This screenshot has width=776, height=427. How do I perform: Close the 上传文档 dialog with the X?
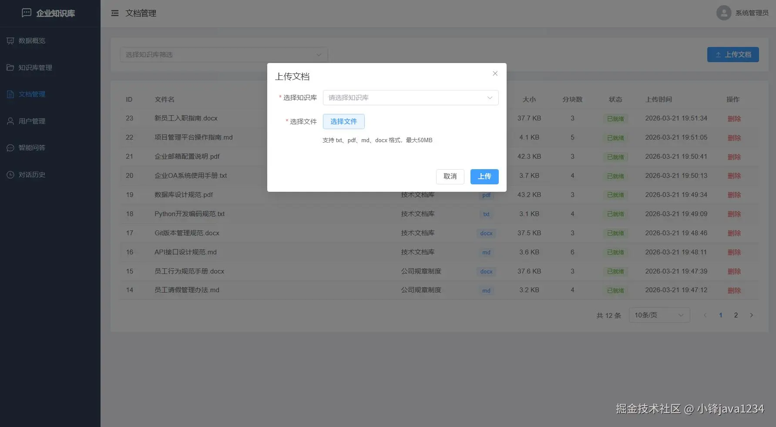[495, 73]
